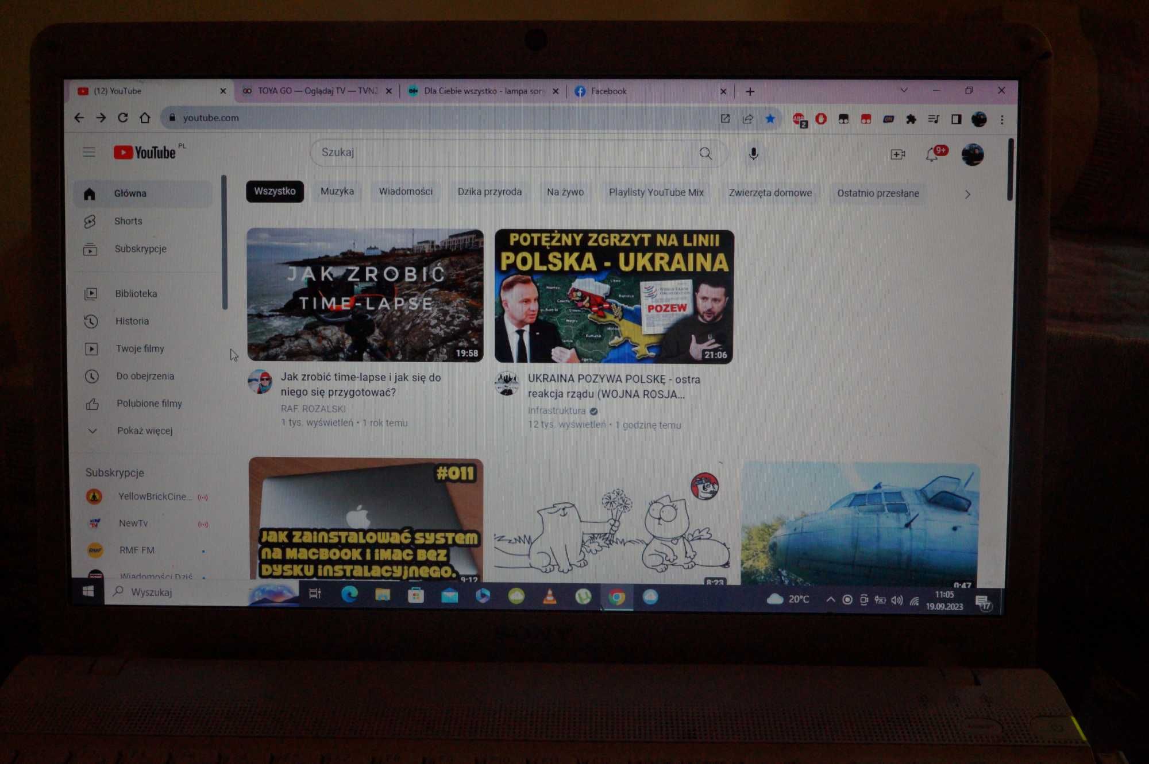Expand Pokaż więcej in sidebar
The height and width of the screenshot is (764, 1149).
tap(144, 431)
